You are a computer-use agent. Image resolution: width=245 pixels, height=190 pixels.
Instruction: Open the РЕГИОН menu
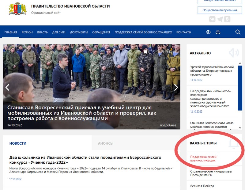27,32
